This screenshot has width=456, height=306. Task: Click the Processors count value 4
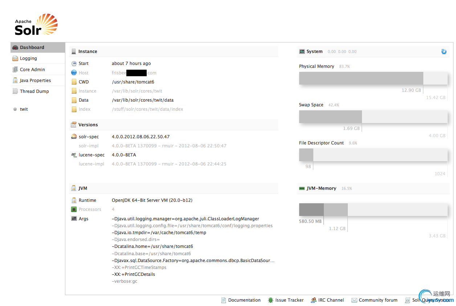113,209
